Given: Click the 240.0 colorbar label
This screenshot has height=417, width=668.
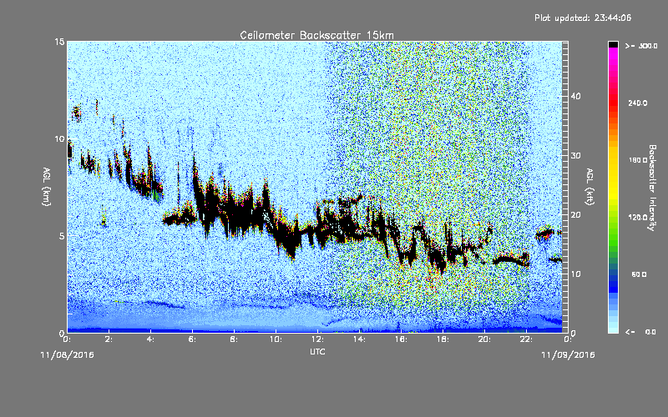Looking at the screenshot, I should pyautogui.click(x=637, y=103).
